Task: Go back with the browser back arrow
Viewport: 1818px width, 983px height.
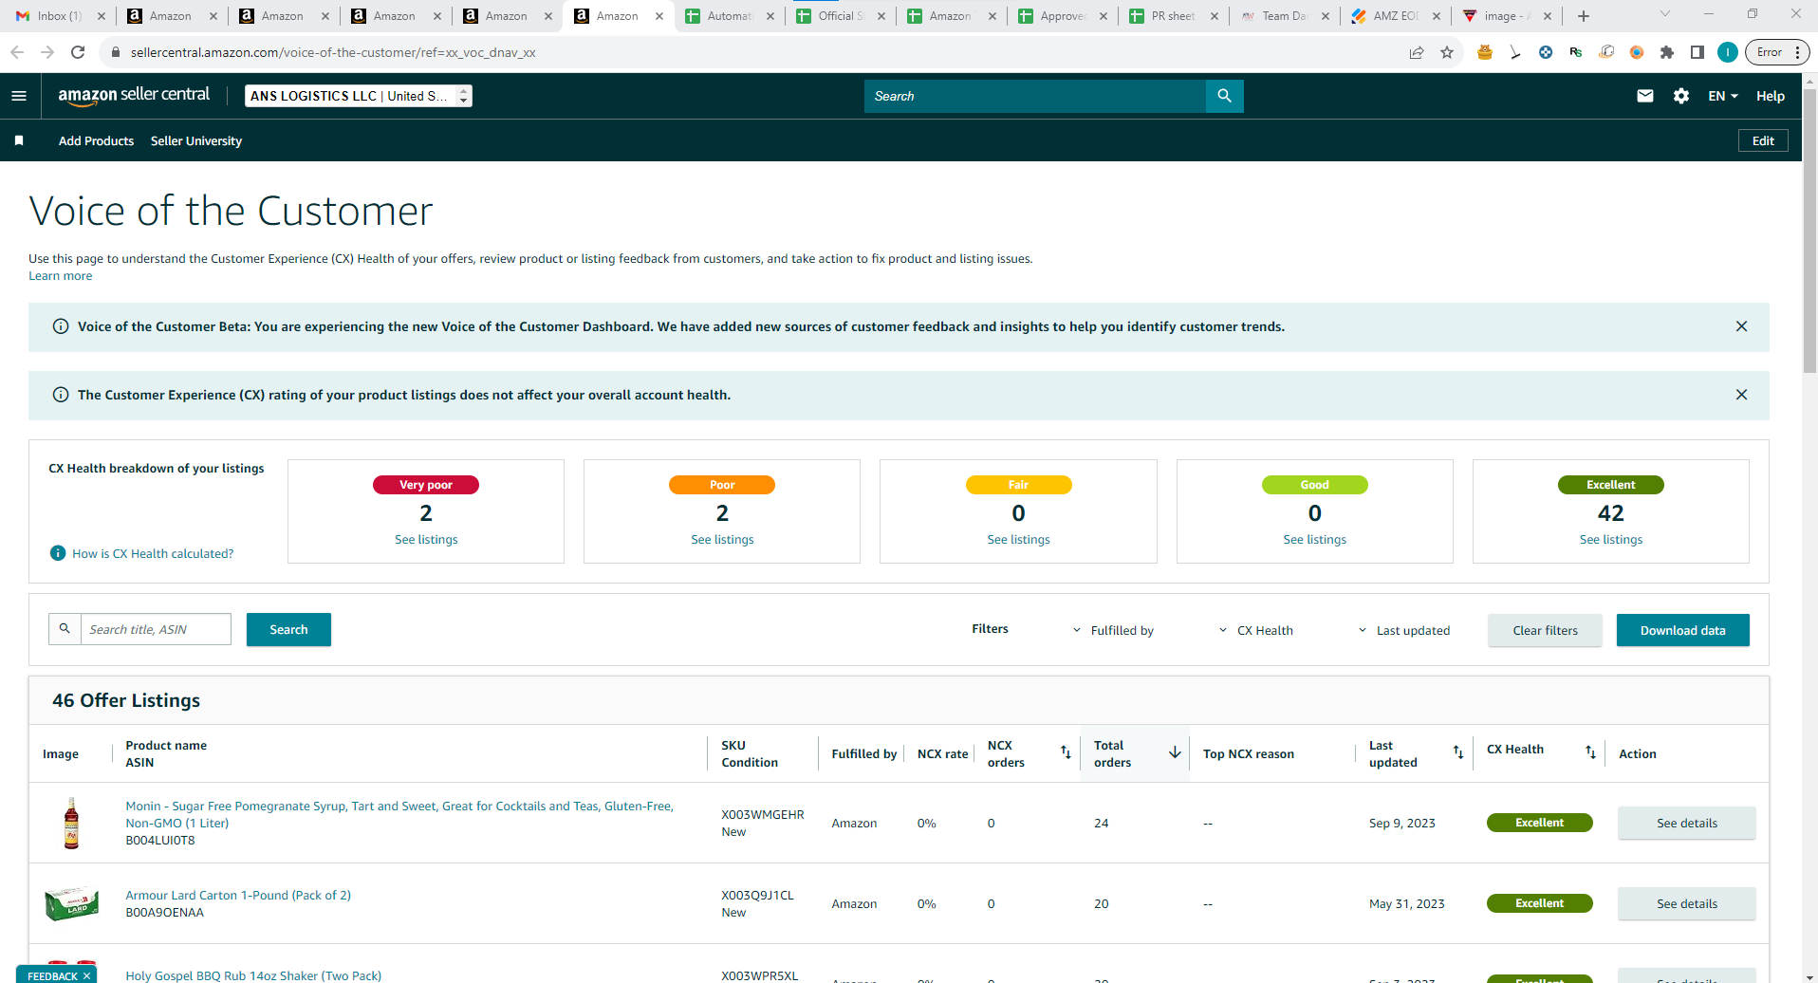Action: pos(17,52)
